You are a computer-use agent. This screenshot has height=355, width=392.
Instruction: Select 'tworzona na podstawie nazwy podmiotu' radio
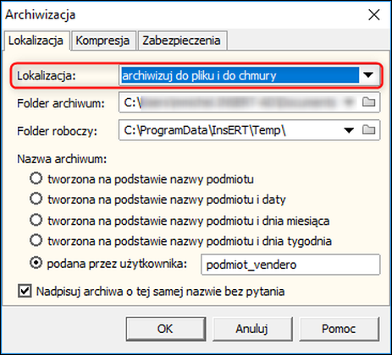click(x=36, y=178)
